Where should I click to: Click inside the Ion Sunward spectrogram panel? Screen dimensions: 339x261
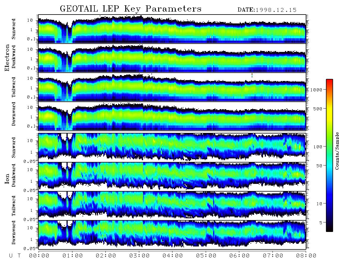click(172, 147)
